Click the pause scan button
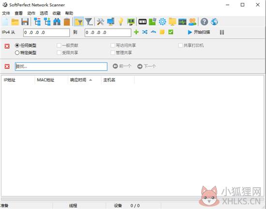This screenshot has width=266, height=209. click(x=222, y=32)
